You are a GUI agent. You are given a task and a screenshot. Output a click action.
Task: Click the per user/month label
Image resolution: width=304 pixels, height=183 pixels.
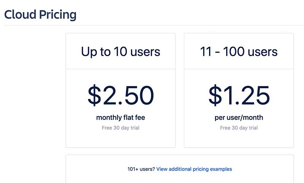(x=239, y=118)
